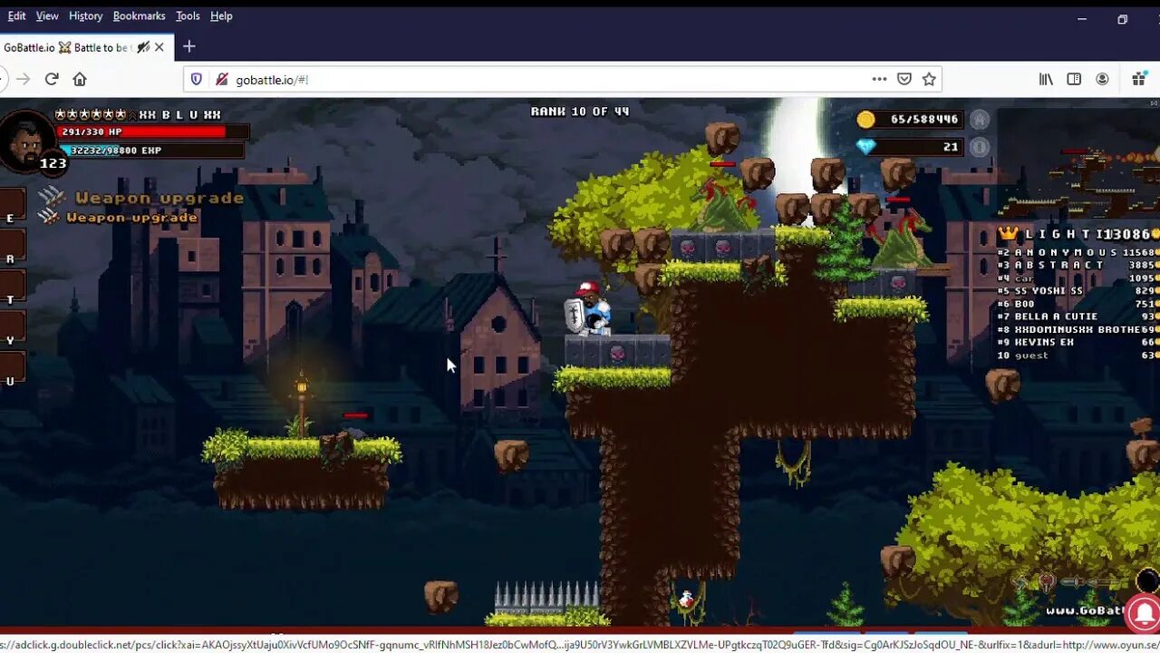This screenshot has width=1160, height=653.
Task: Click the round button beside diamond counter
Action: pos(979,146)
